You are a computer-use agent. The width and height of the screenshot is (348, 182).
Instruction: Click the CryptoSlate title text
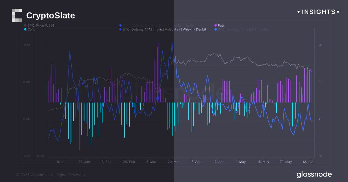click(50, 16)
